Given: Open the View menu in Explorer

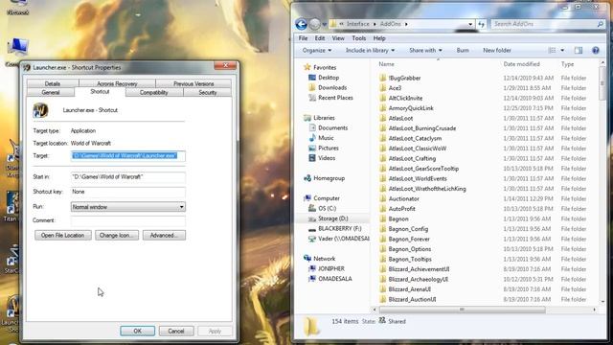Looking at the screenshot, I should [338, 38].
